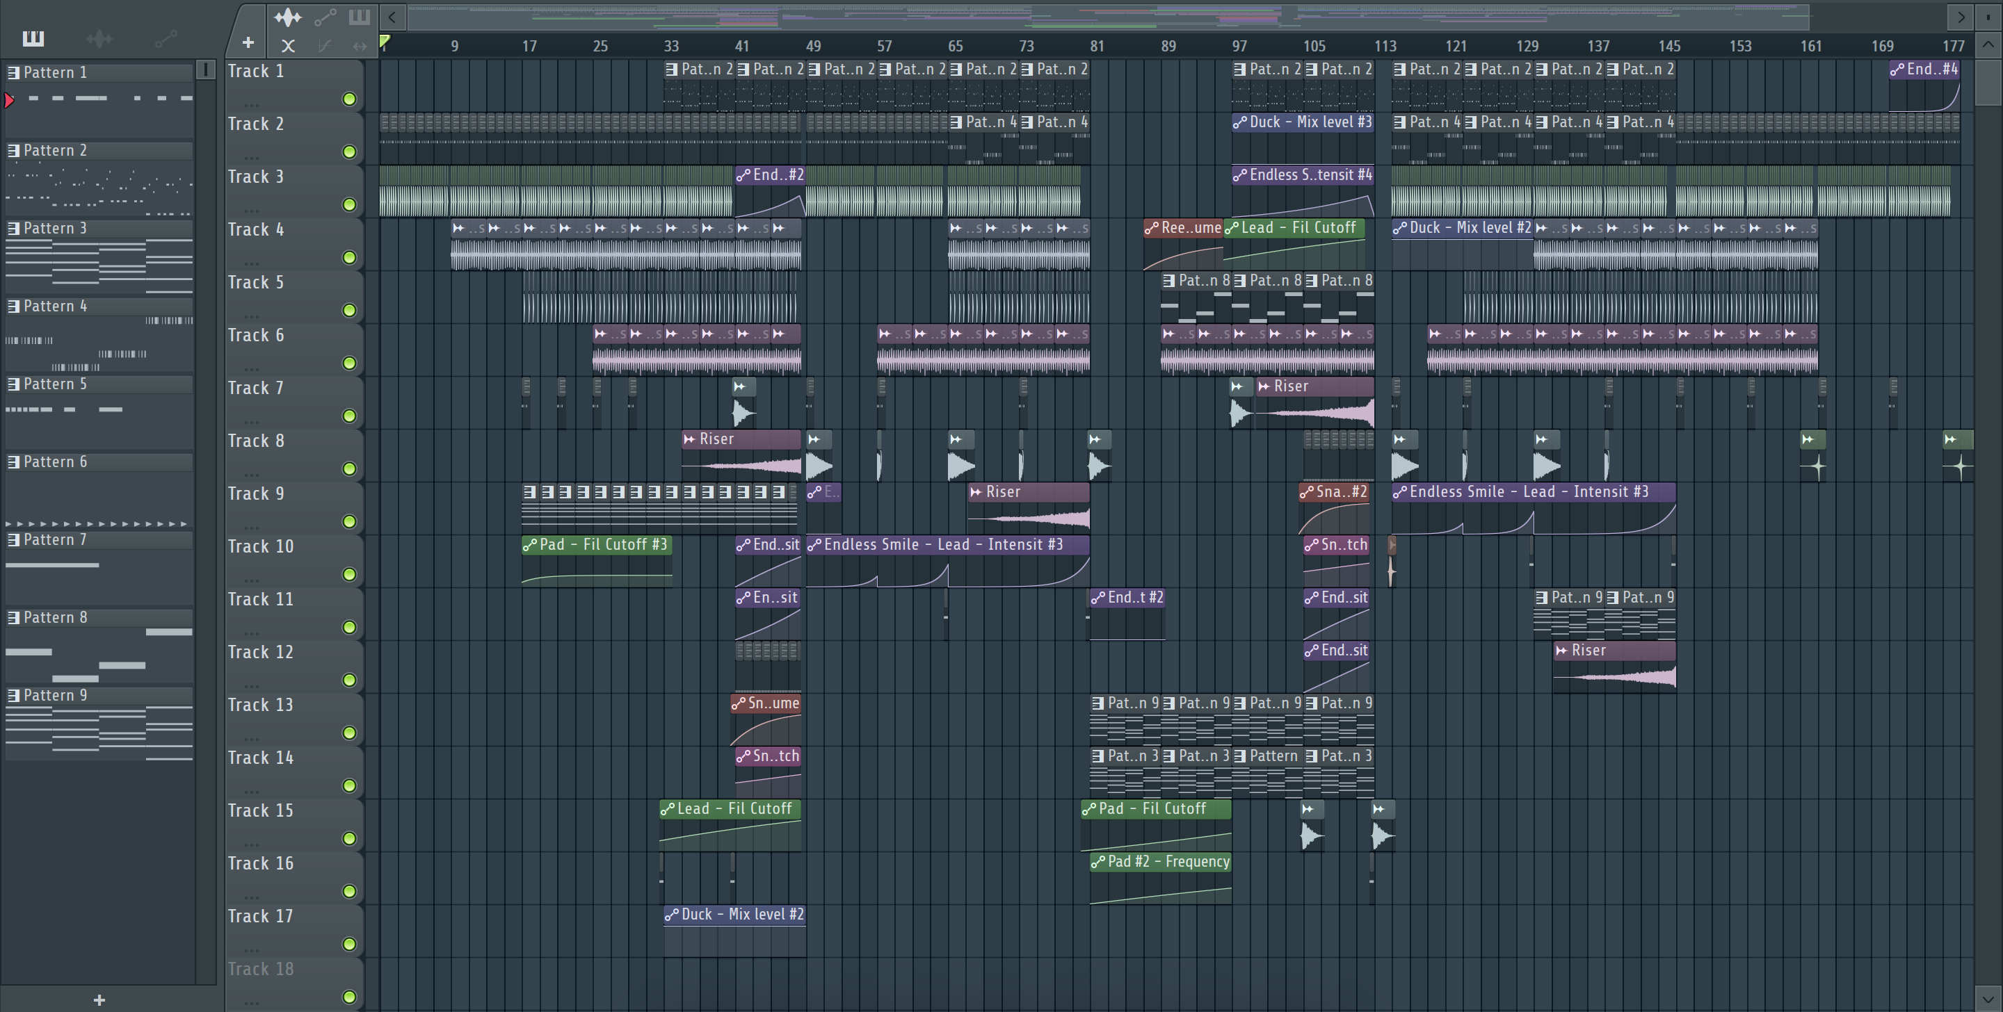Click the automation icon of Sna..#2 clip on Track 9

click(1307, 491)
